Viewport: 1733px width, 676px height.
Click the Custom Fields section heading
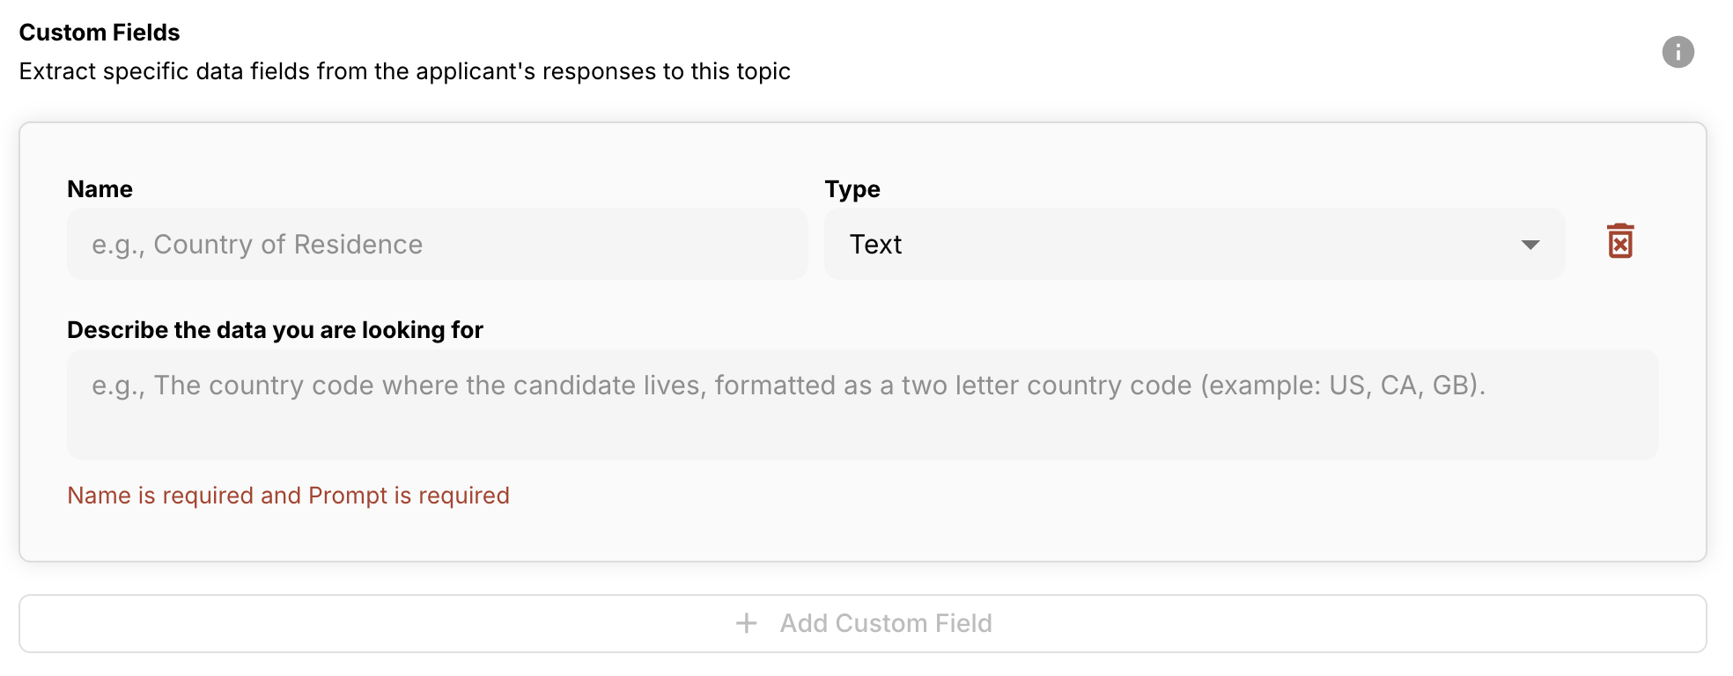click(100, 33)
